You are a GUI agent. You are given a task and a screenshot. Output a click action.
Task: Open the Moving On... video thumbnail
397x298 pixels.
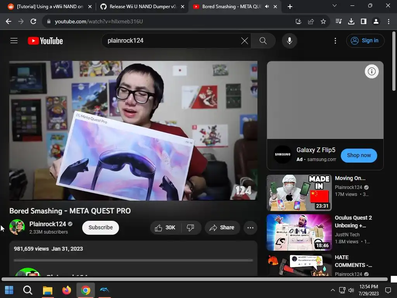tap(299, 192)
